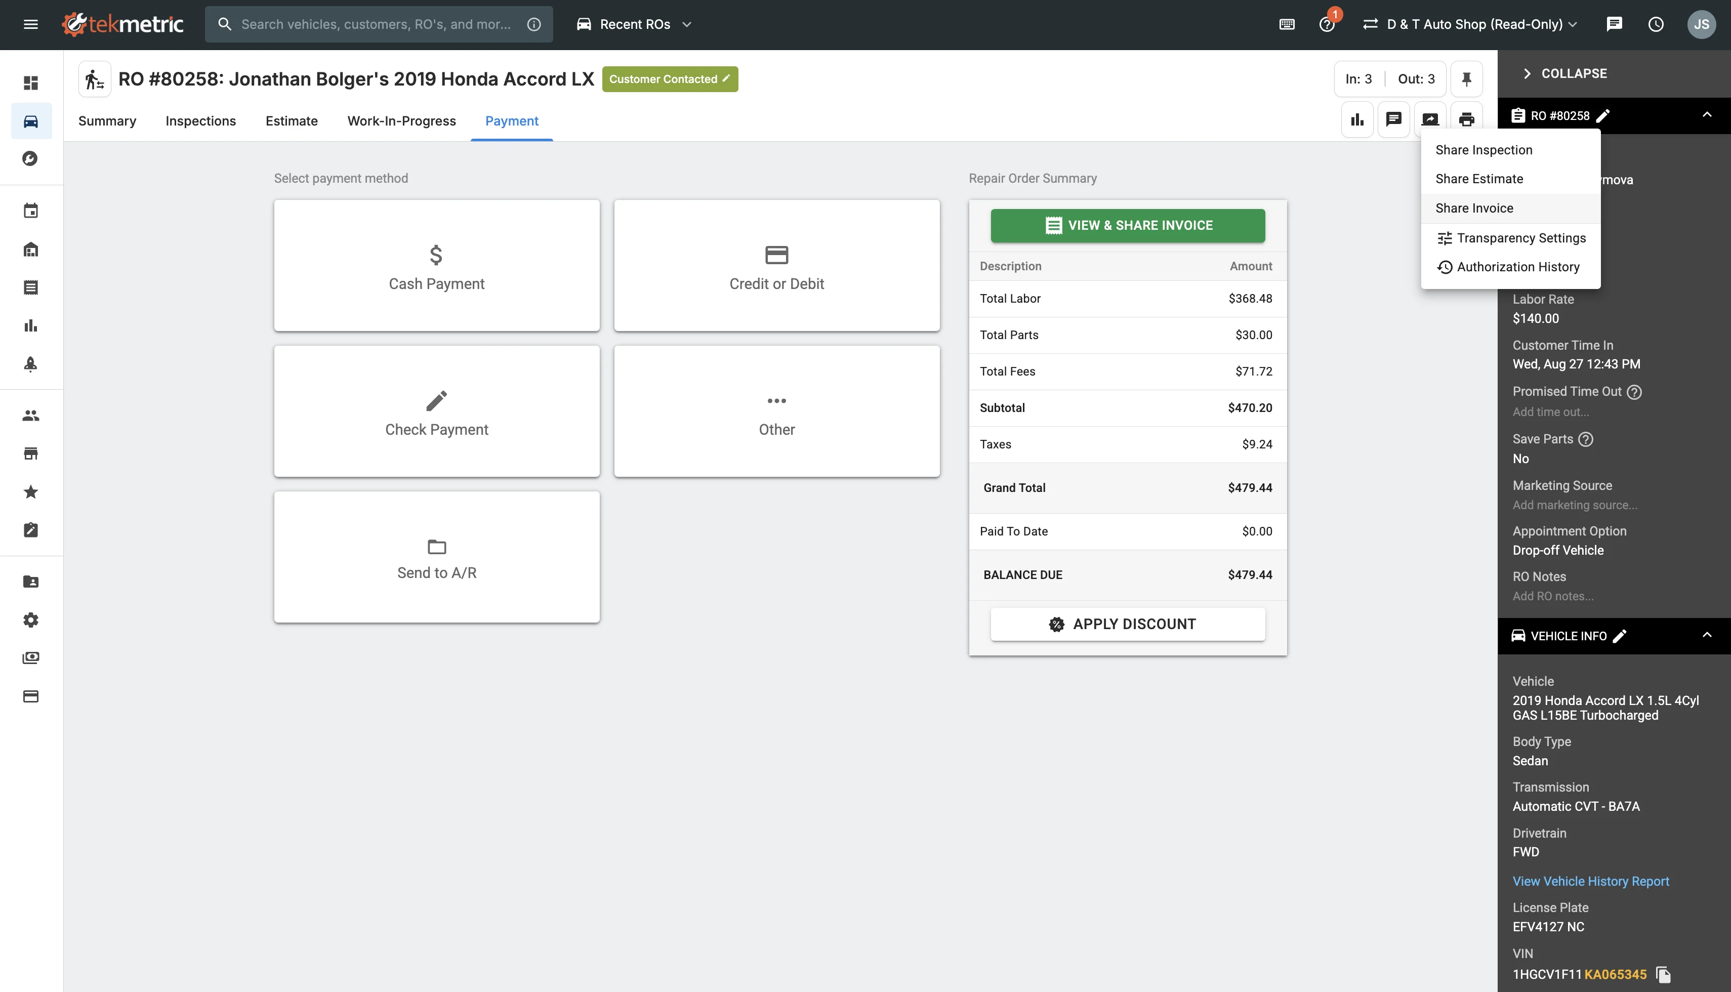The width and height of the screenshot is (1731, 992).
Task: Edit the Customer Contacted status label
Action: tap(670, 79)
